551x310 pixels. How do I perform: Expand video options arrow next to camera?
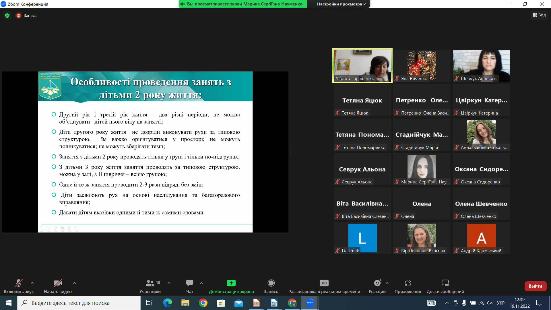point(75,283)
